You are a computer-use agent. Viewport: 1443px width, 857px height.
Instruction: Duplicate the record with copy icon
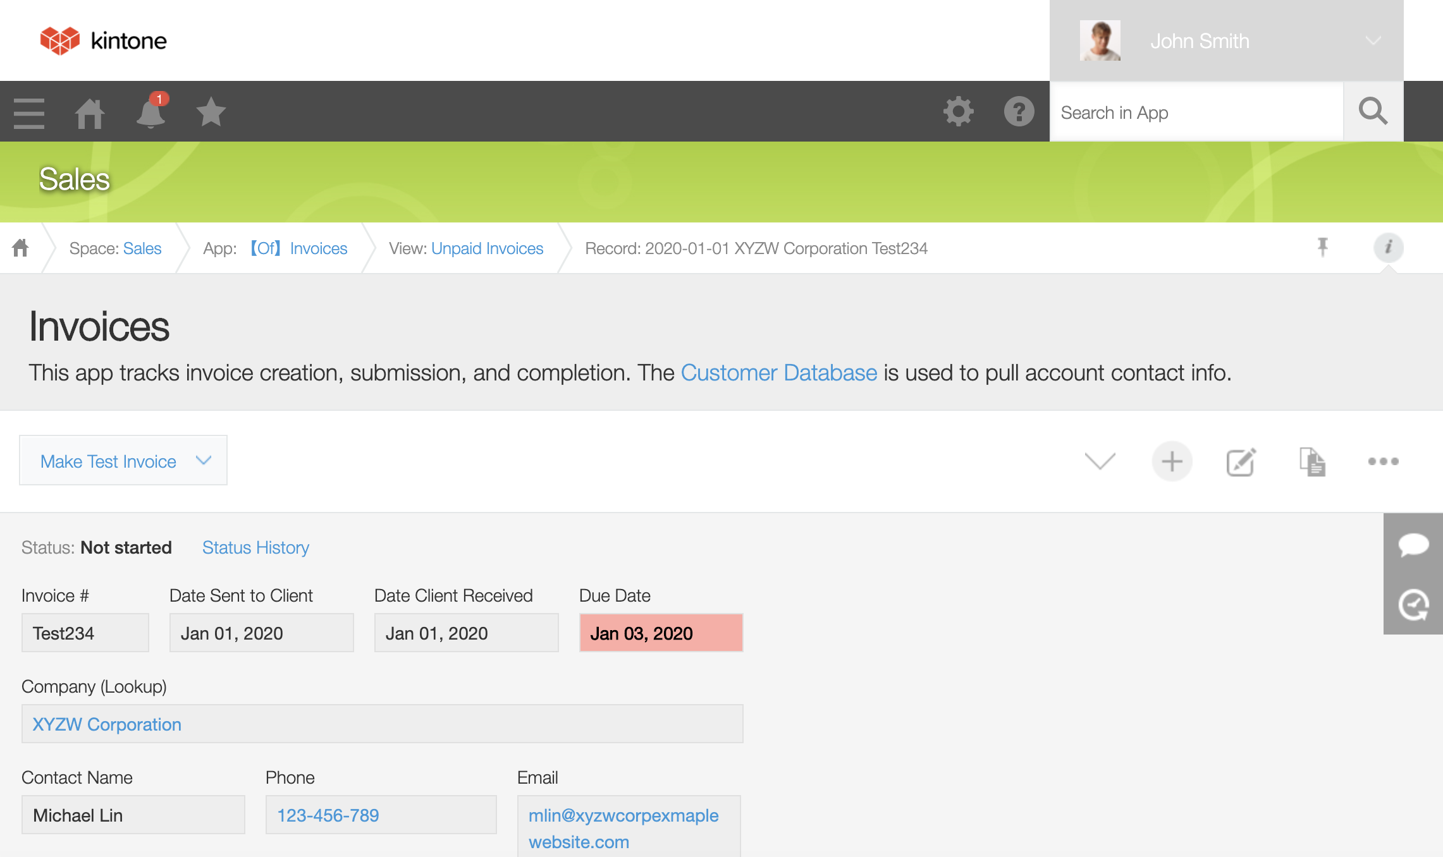tap(1312, 462)
